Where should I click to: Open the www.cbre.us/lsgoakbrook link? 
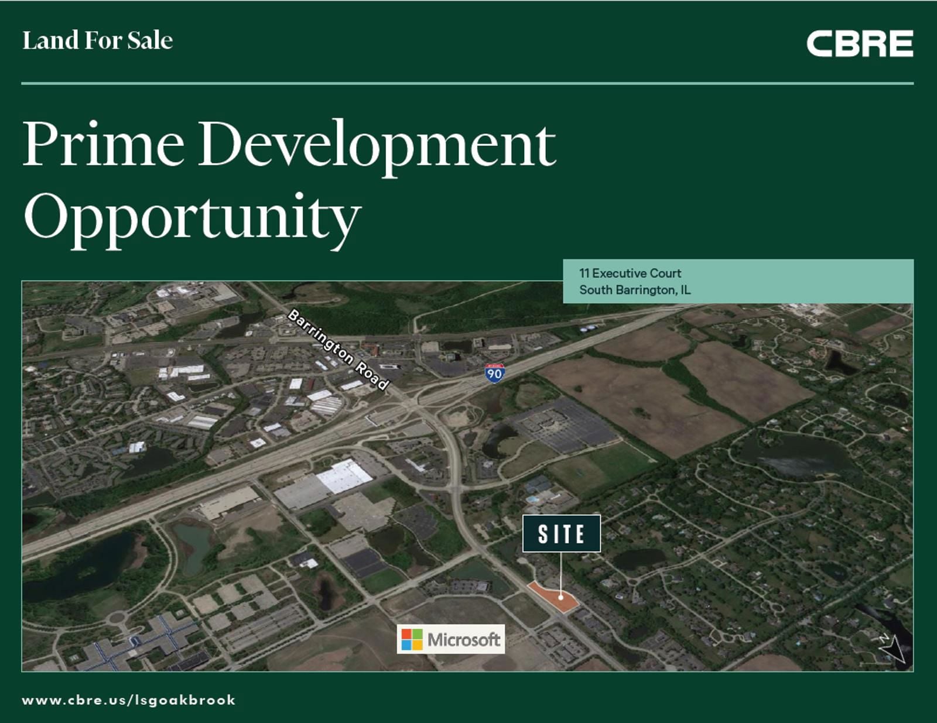(x=129, y=700)
